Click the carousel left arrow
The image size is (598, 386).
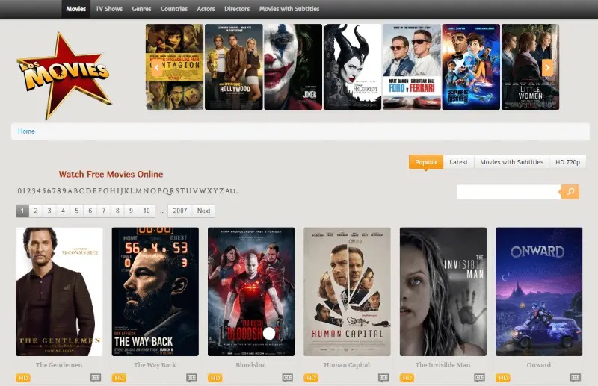click(x=156, y=67)
